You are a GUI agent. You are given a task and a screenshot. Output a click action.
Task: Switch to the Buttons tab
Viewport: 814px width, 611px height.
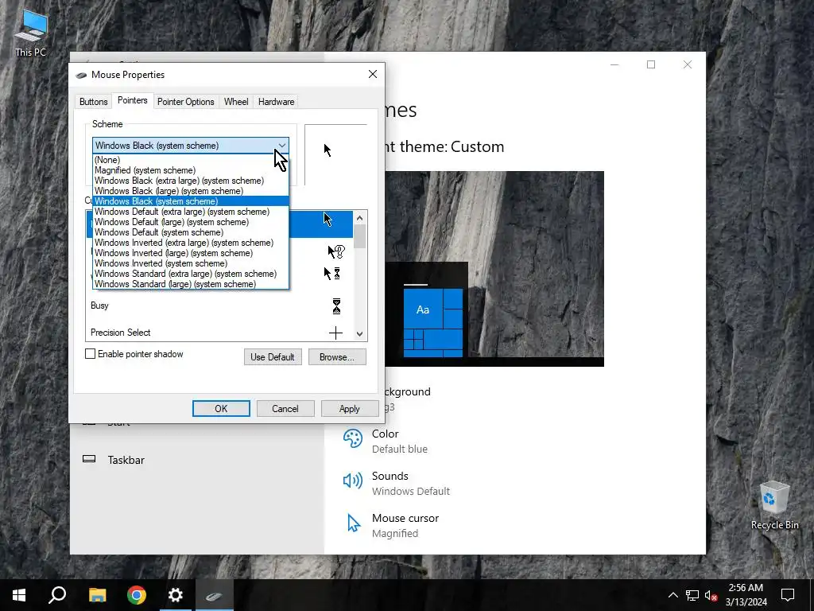pos(94,102)
